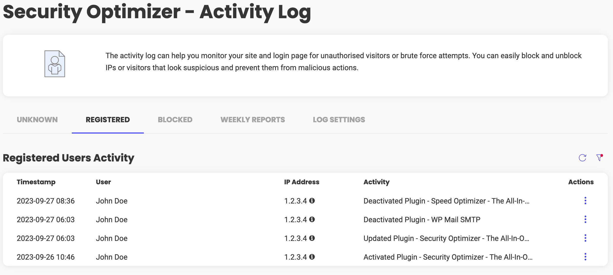
Task: Click John Doe in the WP Mail SMTP row
Action: pos(112,220)
